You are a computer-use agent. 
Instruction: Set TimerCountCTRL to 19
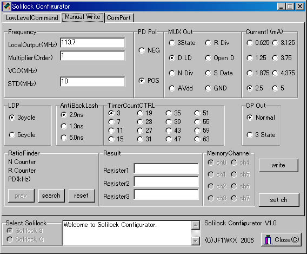[144, 113]
